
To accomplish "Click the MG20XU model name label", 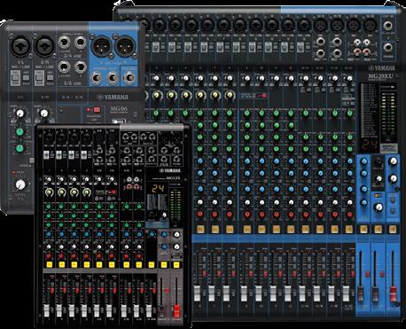I will click(380, 76).
